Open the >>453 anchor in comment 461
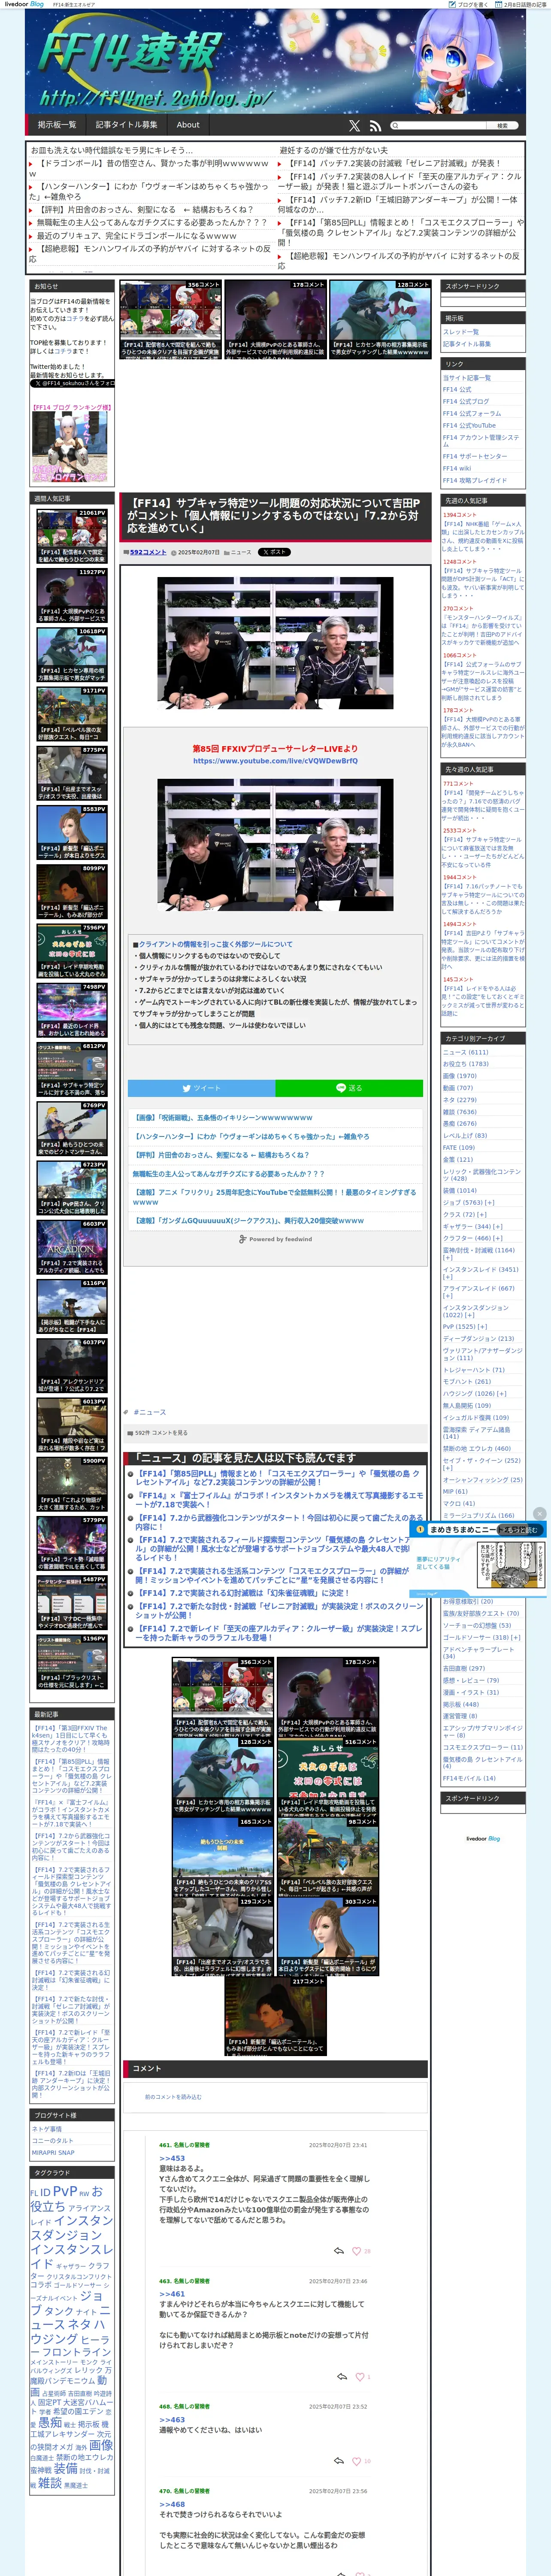Viewport: 551px width, 2576px height. 172,2158
